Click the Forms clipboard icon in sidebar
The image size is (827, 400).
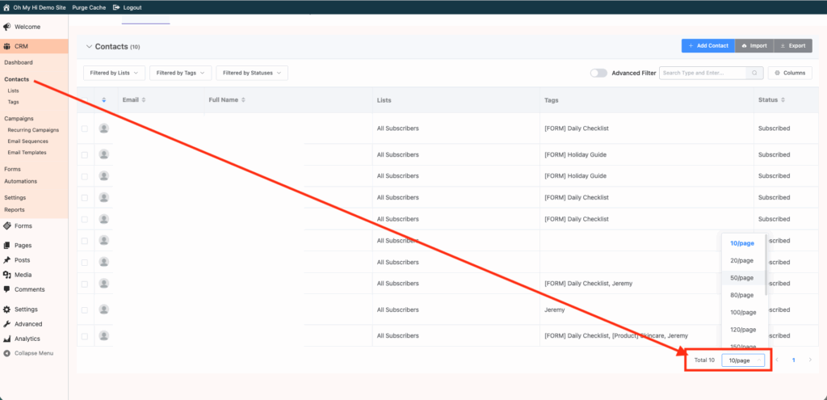pos(7,226)
